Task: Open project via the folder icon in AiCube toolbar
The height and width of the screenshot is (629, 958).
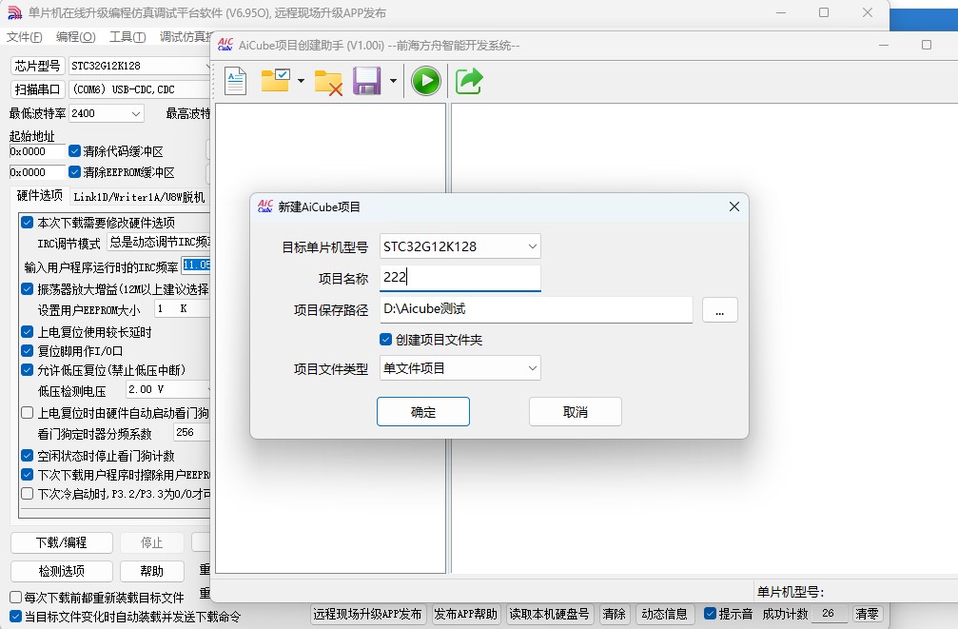Action: tap(276, 80)
